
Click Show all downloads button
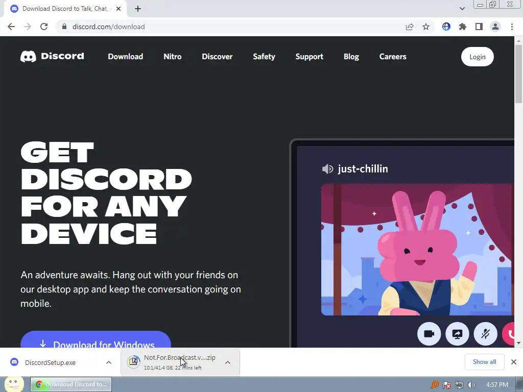[x=484, y=362]
